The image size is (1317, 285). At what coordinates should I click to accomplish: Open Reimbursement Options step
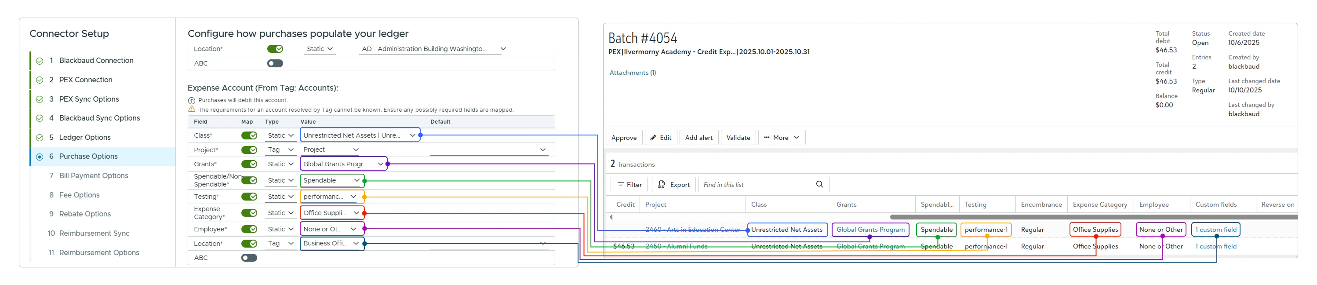[99, 253]
